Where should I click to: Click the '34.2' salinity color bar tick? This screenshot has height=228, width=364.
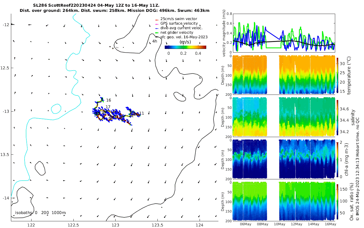click(x=344, y=132)
